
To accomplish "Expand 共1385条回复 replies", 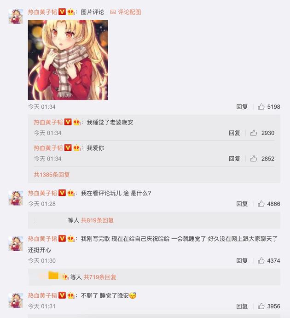I will 52,175.
